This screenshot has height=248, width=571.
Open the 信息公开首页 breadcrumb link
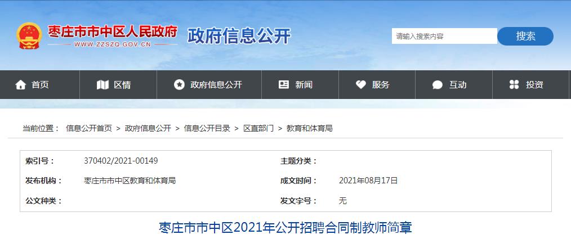click(x=89, y=128)
